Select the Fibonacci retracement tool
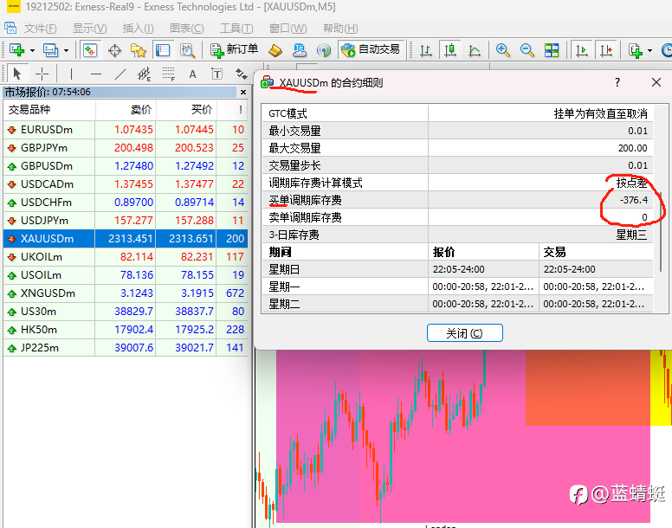 (169, 74)
